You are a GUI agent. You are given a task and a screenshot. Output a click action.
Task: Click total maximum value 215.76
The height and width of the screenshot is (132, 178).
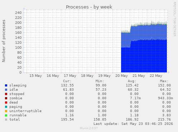pos(164,120)
